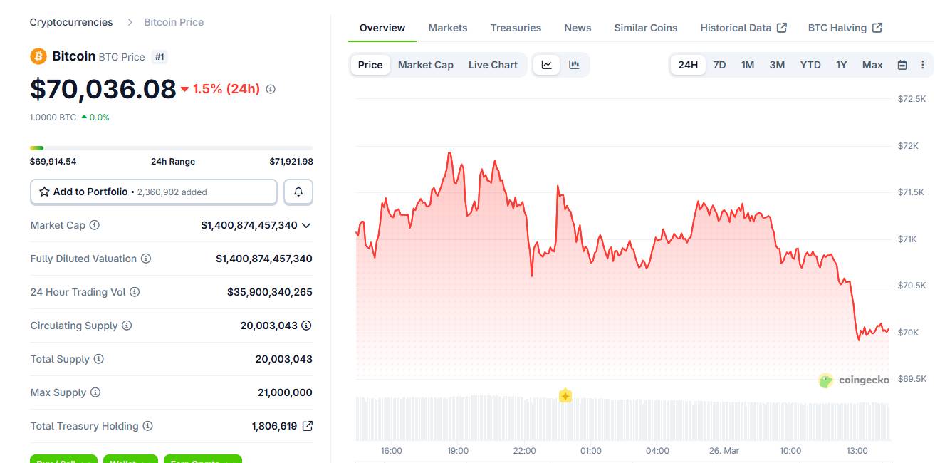Open the chart three-dot options menu
This screenshot has width=940, height=463.
tap(923, 65)
